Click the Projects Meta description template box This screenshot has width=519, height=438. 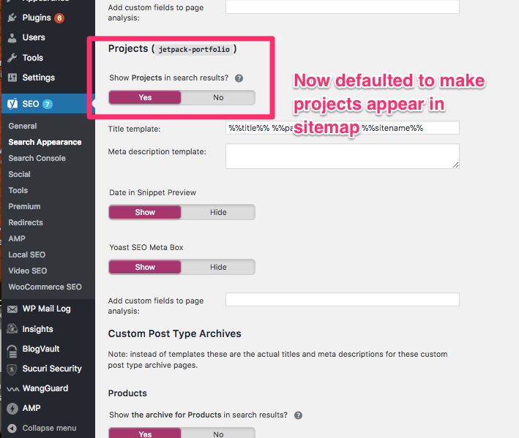click(x=343, y=156)
